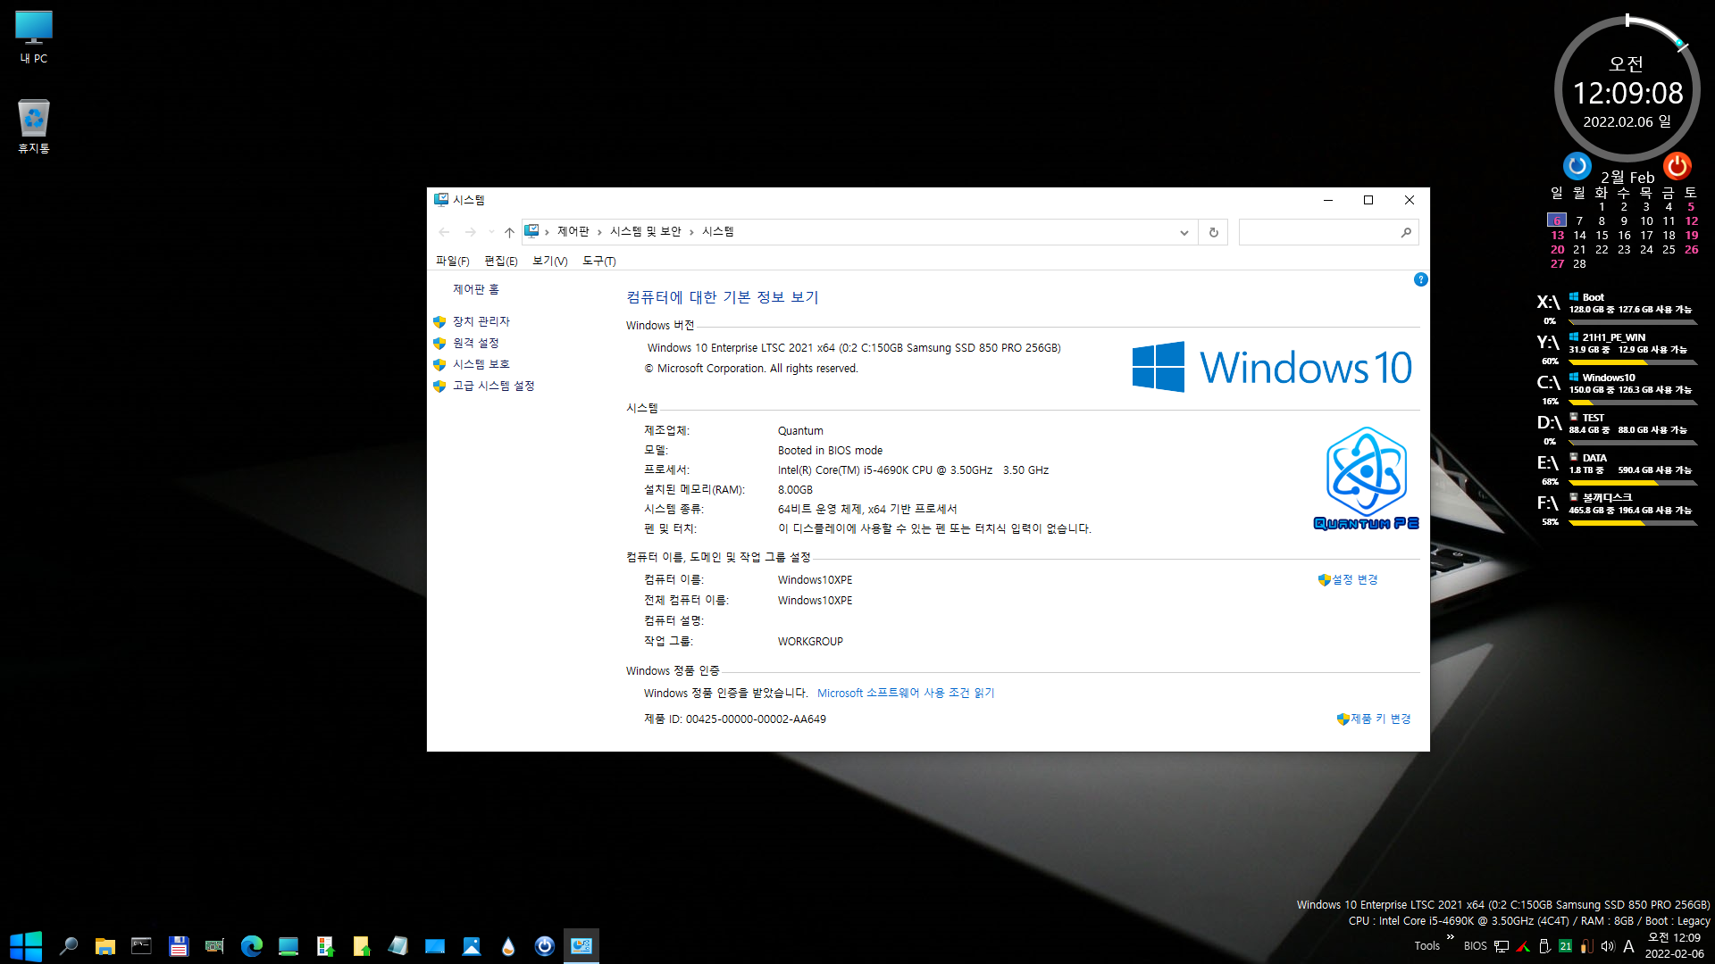Image resolution: width=1715 pixels, height=964 pixels.
Task: Toggle the A input language indicator
Action: 1629,946
